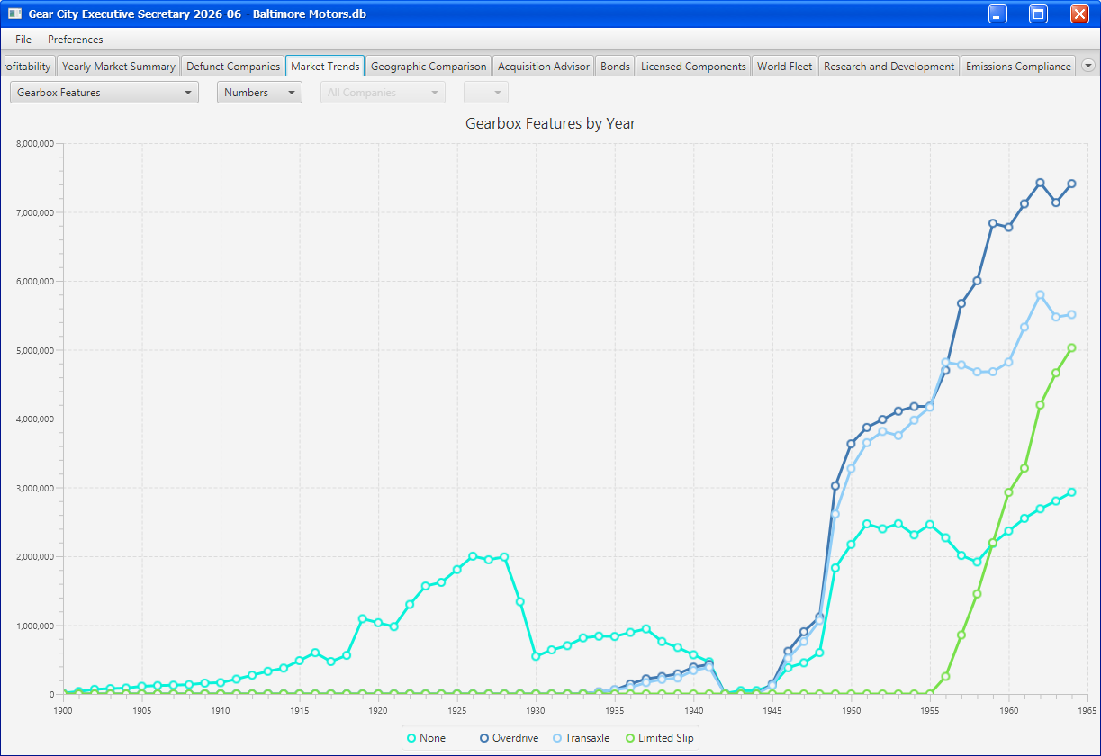Open the World Fleet tab

[784, 67]
